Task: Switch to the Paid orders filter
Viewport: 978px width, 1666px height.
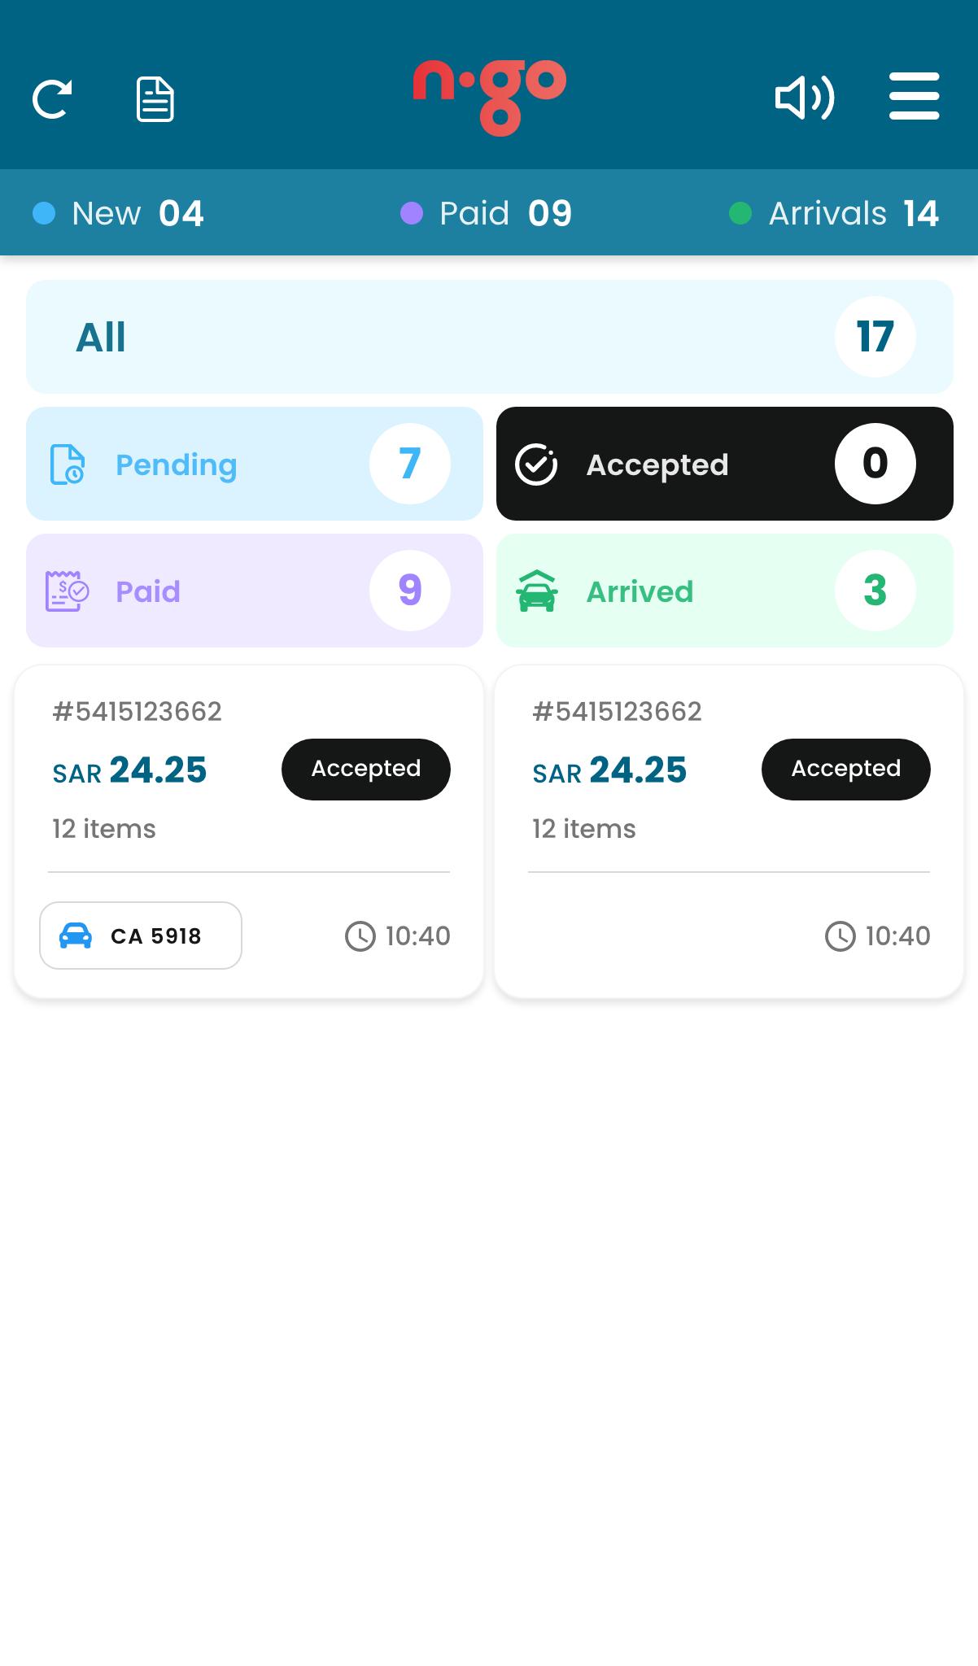Action: pyautogui.click(x=254, y=591)
